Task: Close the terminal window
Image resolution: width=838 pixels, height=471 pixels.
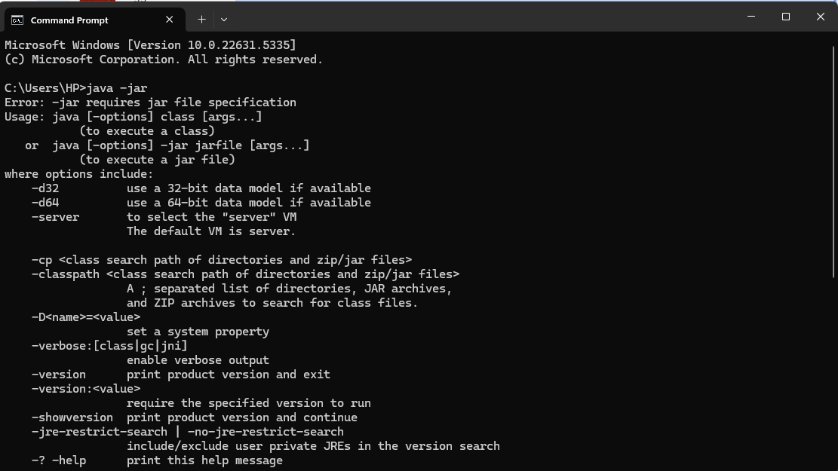Action: coord(821,17)
